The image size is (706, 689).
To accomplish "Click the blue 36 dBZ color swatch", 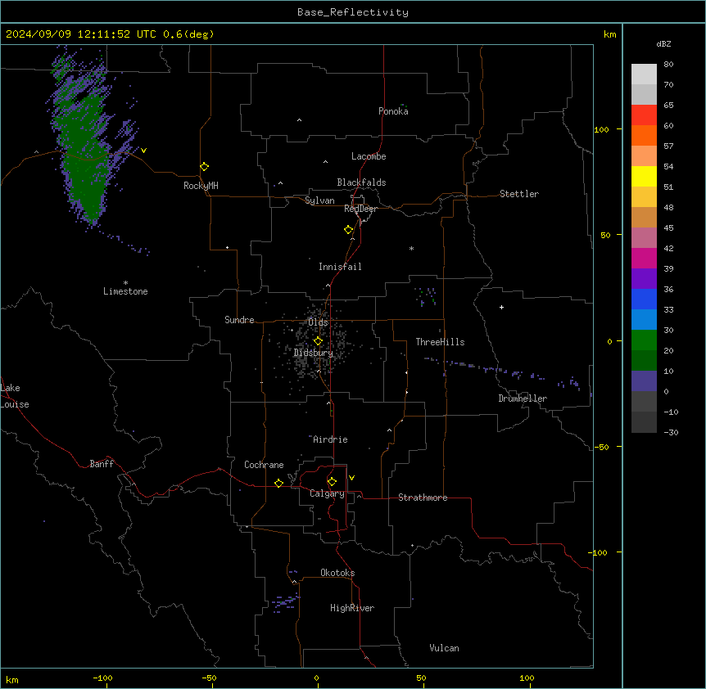I will pyautogui.click(x=644, y=299).
